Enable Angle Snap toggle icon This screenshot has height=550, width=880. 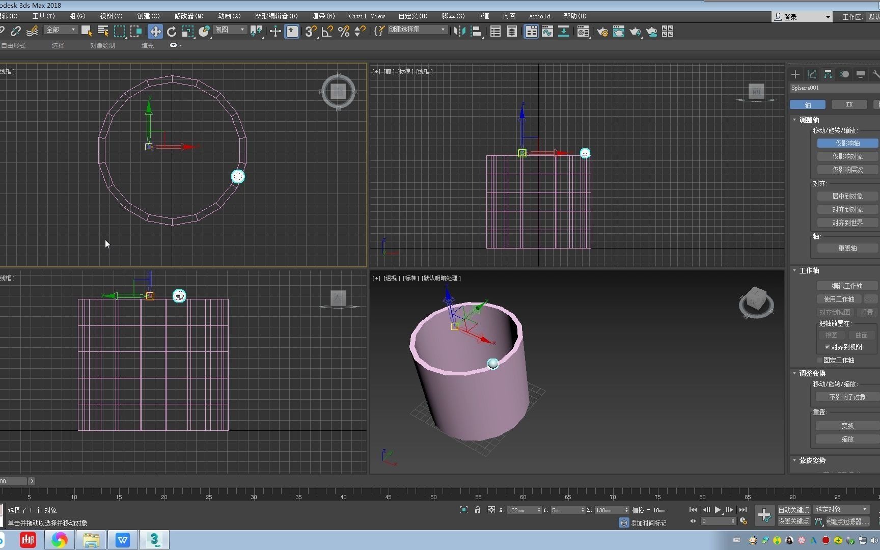pos(328,31)
